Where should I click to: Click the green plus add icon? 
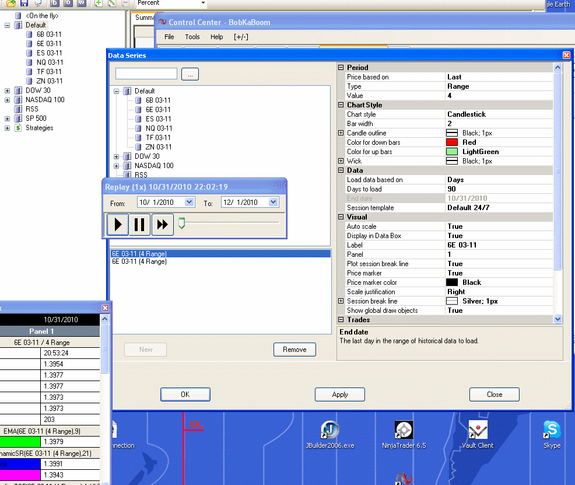[x=99, y=4]
